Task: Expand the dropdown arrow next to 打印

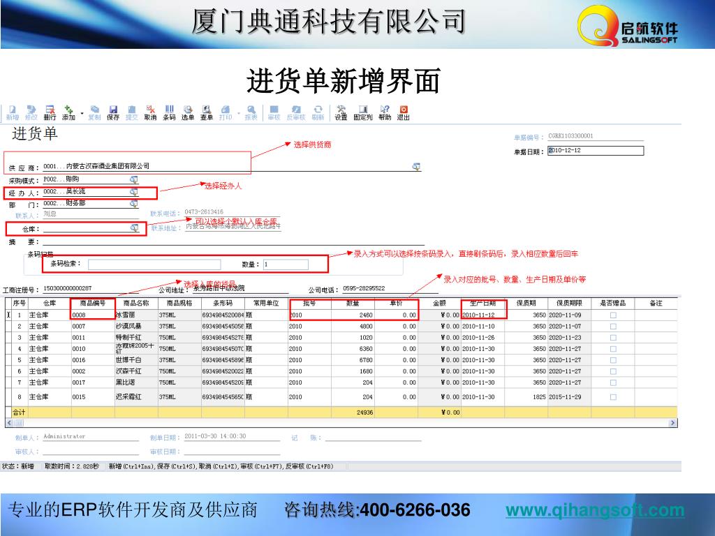Action: tap(239, 113)
